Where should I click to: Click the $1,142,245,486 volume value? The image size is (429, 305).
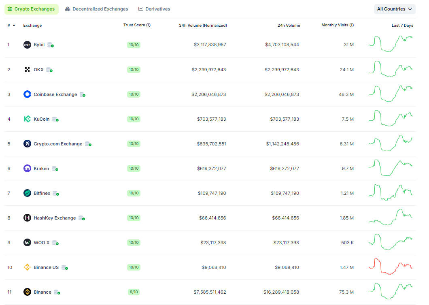tap(282, 144)
